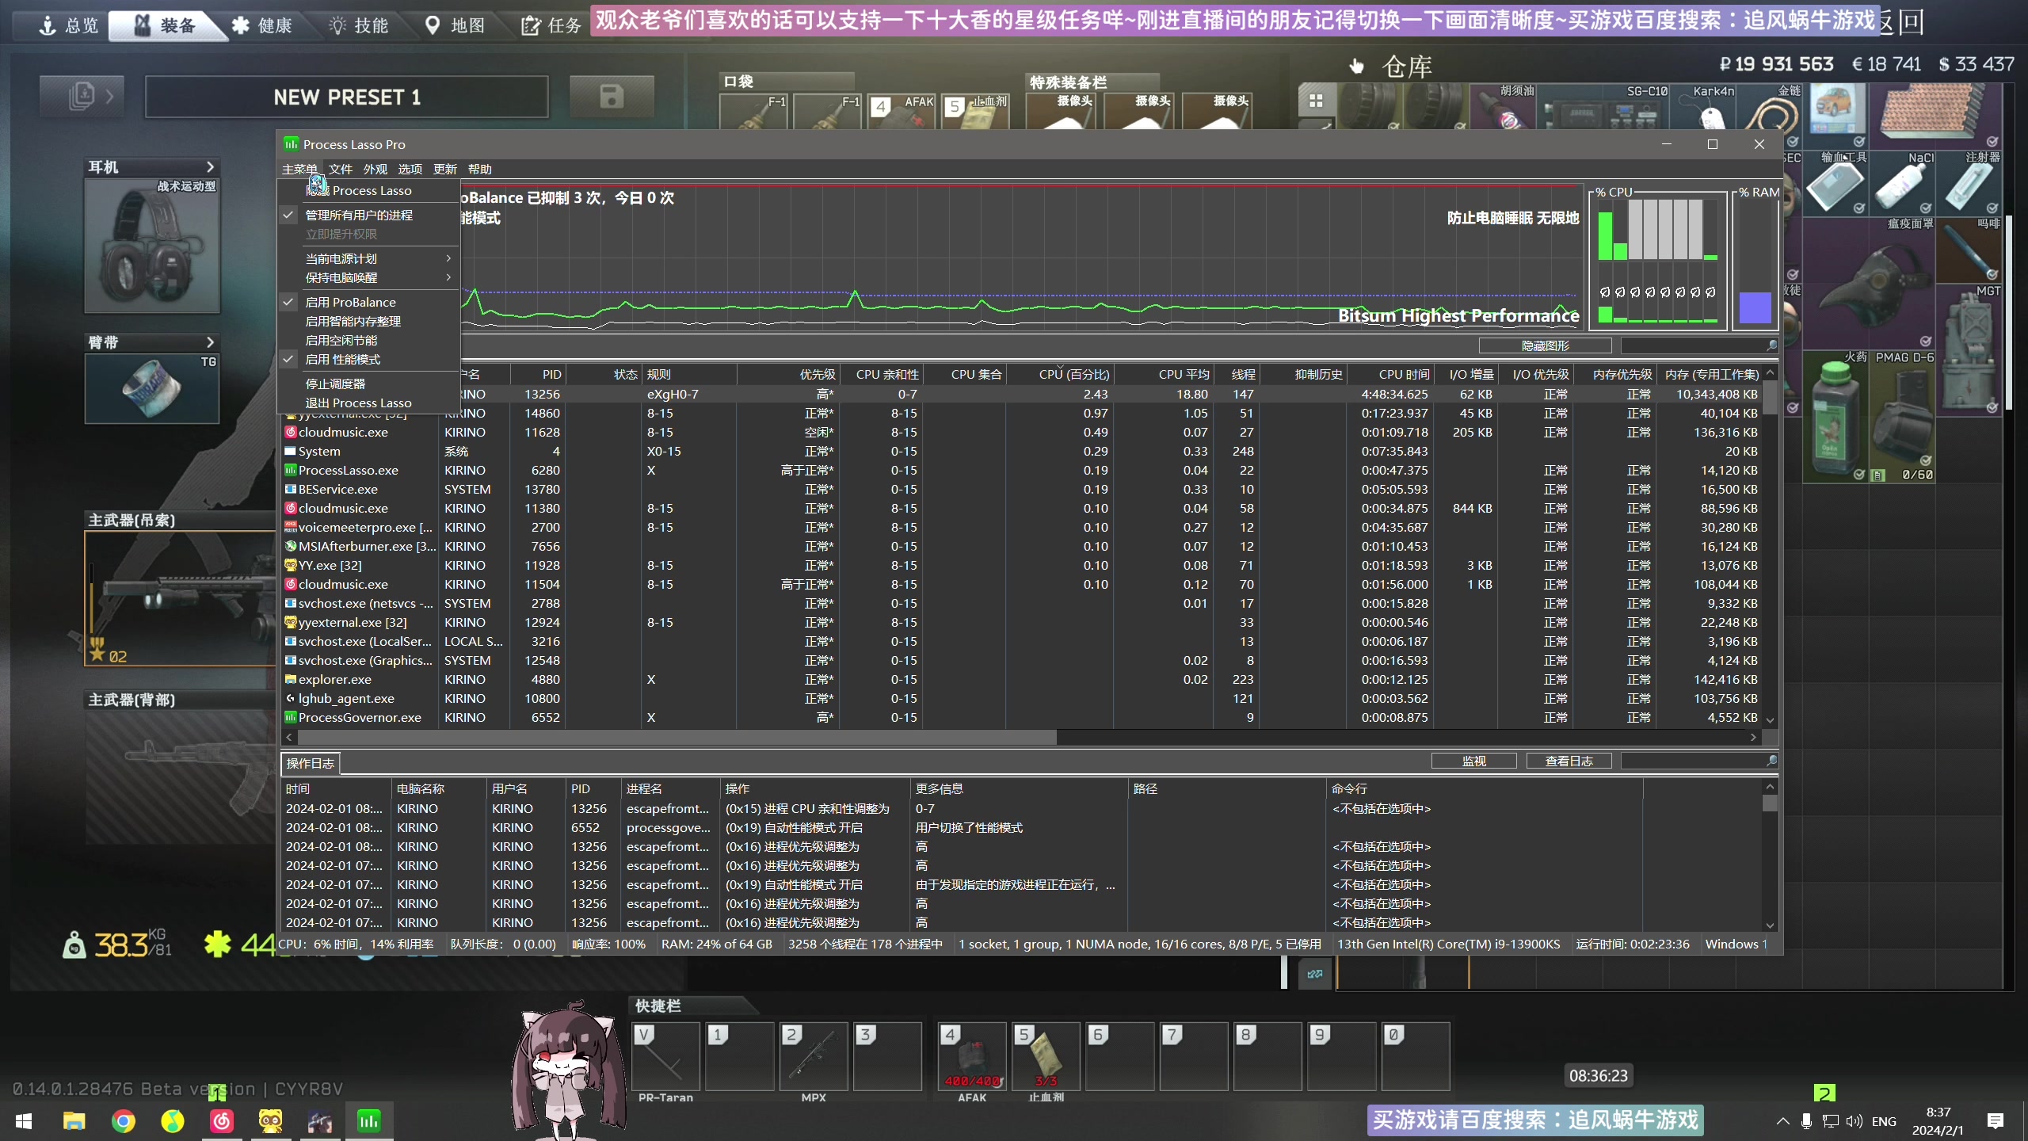Open the 外观 menu
The width and height of the screenshot is (2028, 1141).
(x=375, y=169)
